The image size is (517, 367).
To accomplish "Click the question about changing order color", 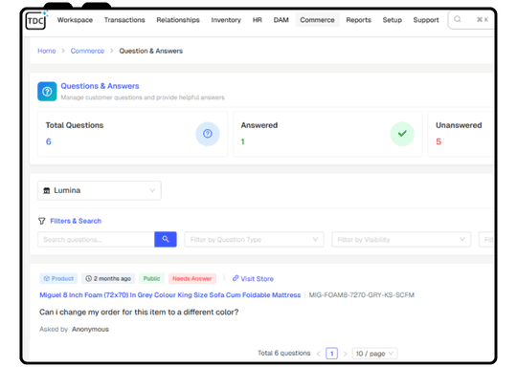I will click(139, 313).
